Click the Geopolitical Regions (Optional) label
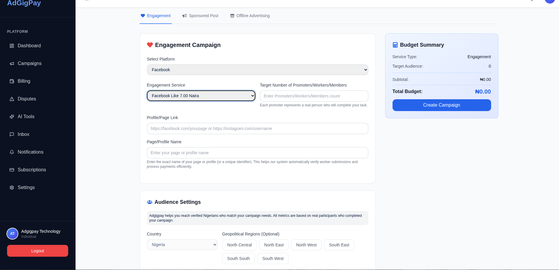This screenshot has height=270, width=559. point(251,234)
